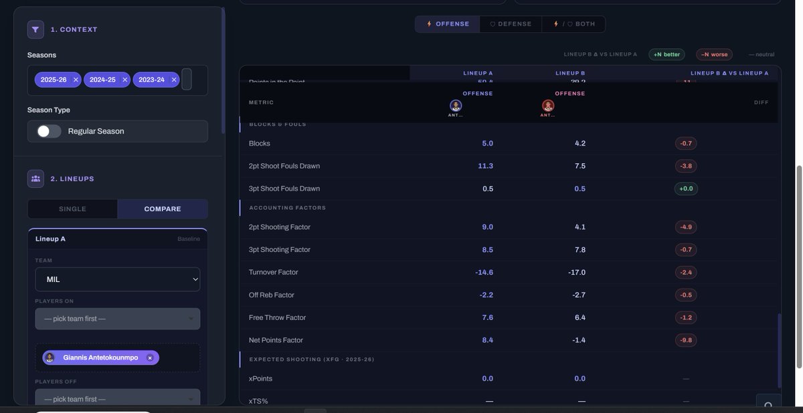The height and width of the screenshot is (413, 803).
Task: Click Lineup B Blocks value 4.2
Action: pos(579,143)
